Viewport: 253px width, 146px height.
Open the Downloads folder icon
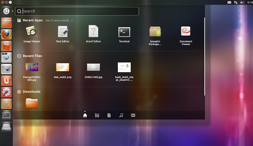[32, 103]
